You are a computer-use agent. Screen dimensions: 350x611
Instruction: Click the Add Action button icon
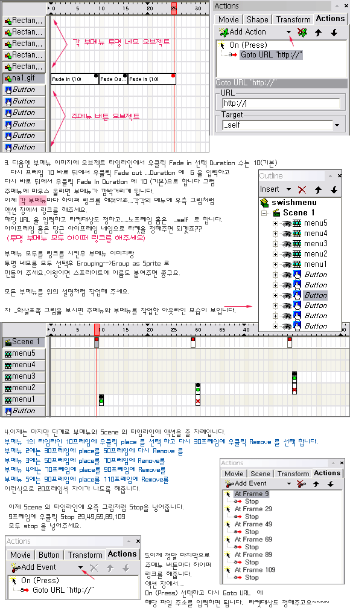(x=224, y=32)
